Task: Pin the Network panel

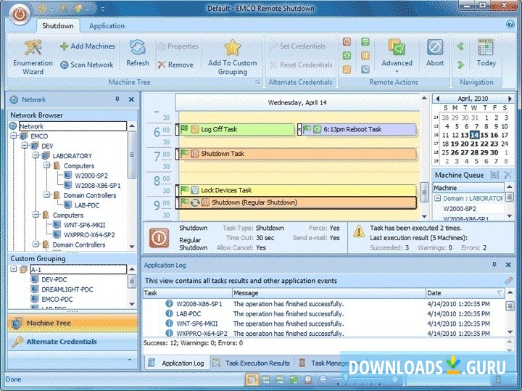Action: tap(117, 99)
